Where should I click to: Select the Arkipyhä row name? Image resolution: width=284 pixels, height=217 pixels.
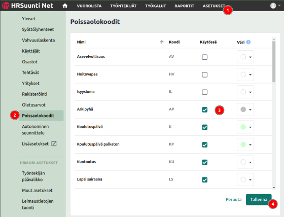(x=85, y=109)
